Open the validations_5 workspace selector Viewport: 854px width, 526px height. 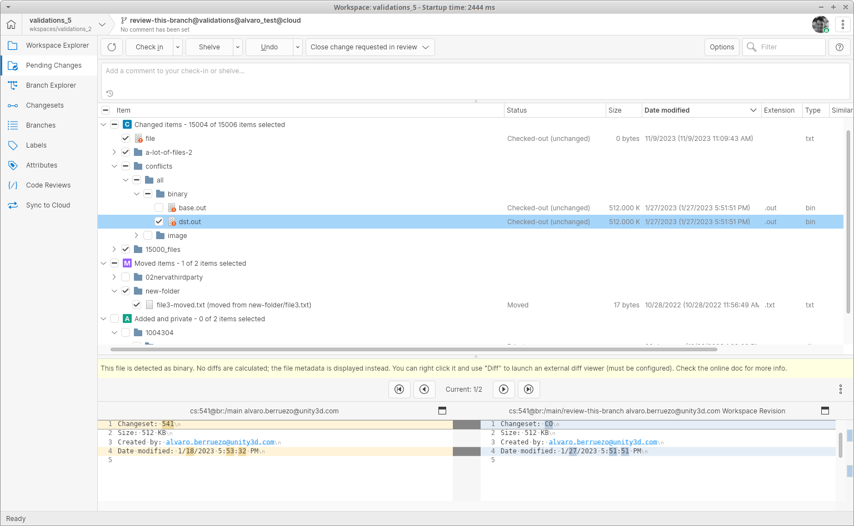(x=103, y=24)
